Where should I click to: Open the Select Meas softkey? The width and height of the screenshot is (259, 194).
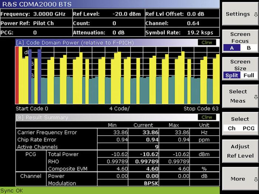pyautogui.click(x=240, y=96)
